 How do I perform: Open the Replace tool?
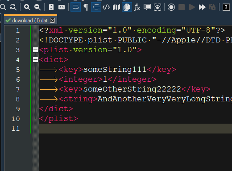pos(13,7)
